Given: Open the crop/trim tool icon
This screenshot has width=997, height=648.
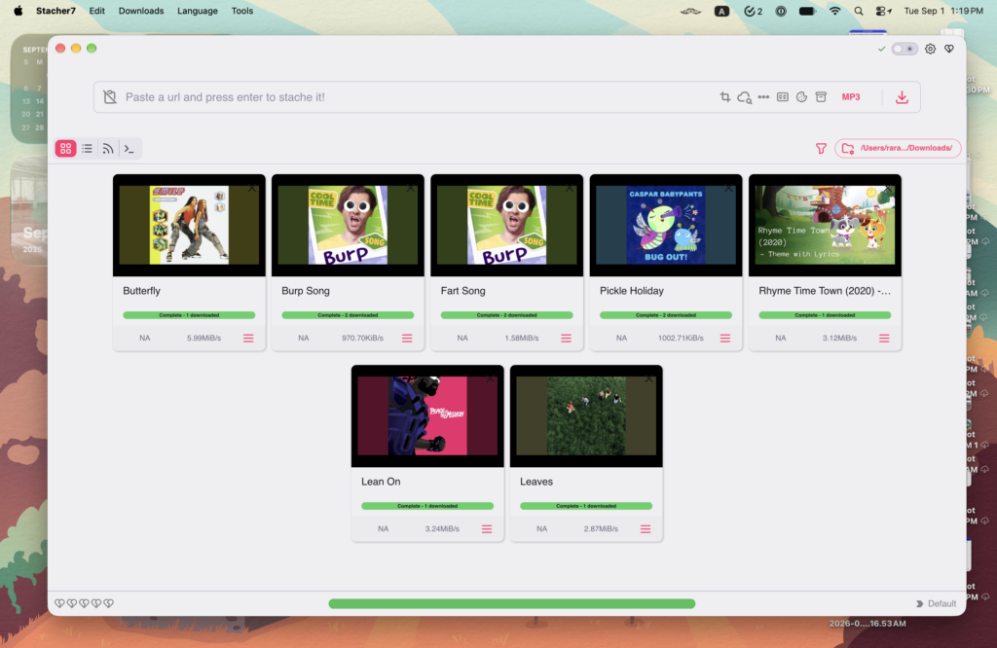Looking at the screenshot, I should (x=724, y=97).
